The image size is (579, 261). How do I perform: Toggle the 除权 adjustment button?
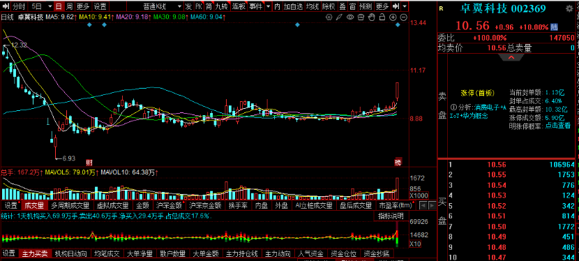[329, 6]
